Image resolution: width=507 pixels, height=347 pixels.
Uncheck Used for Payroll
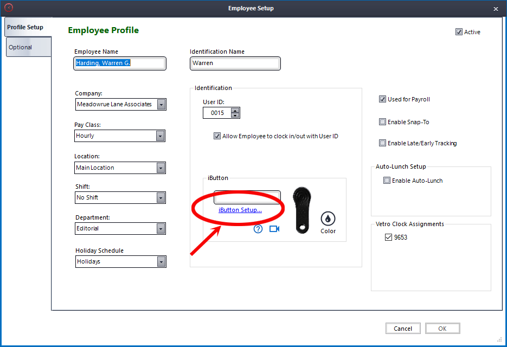coord(382,99)
